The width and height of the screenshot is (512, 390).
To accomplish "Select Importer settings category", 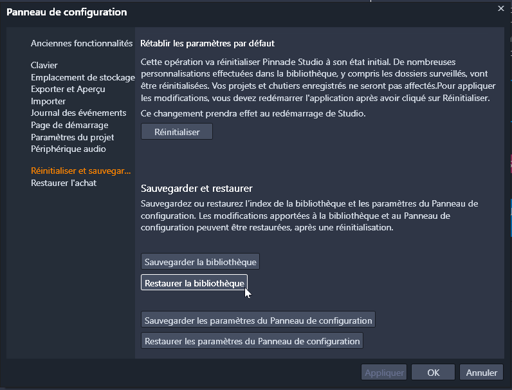I will pyautogui.click(x=48, y=101).
